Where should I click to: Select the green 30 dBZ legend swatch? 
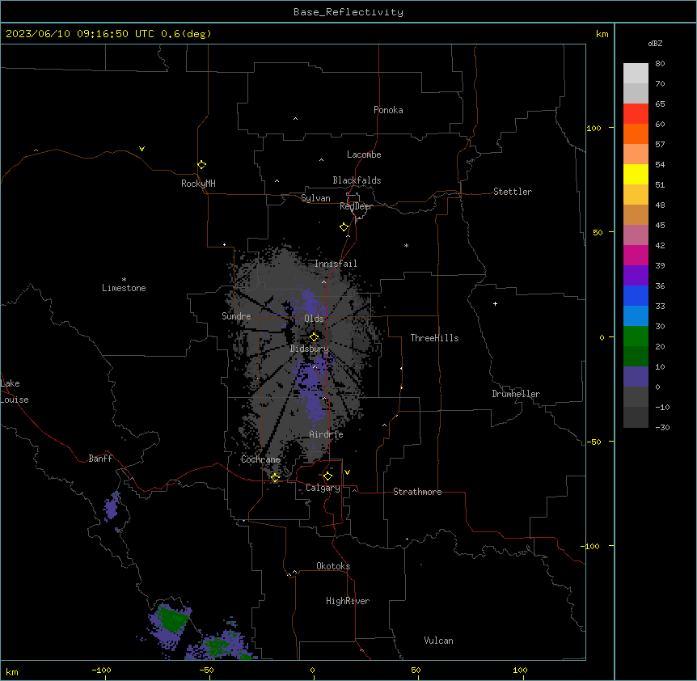[x=636, y=336]
